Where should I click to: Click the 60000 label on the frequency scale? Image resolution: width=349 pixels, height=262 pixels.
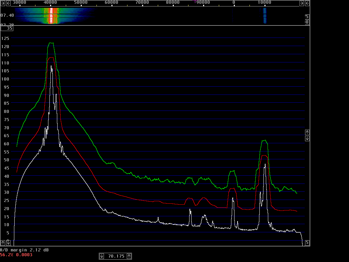click(x=111, y=2)
